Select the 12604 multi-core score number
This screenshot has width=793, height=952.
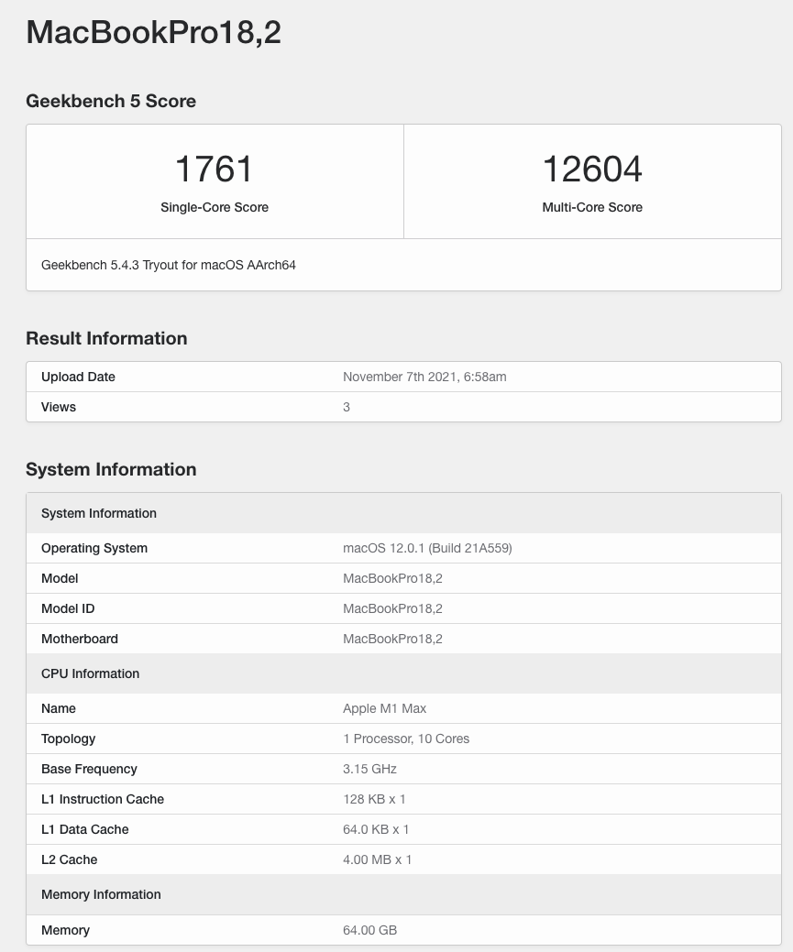(x=591, y=170)
